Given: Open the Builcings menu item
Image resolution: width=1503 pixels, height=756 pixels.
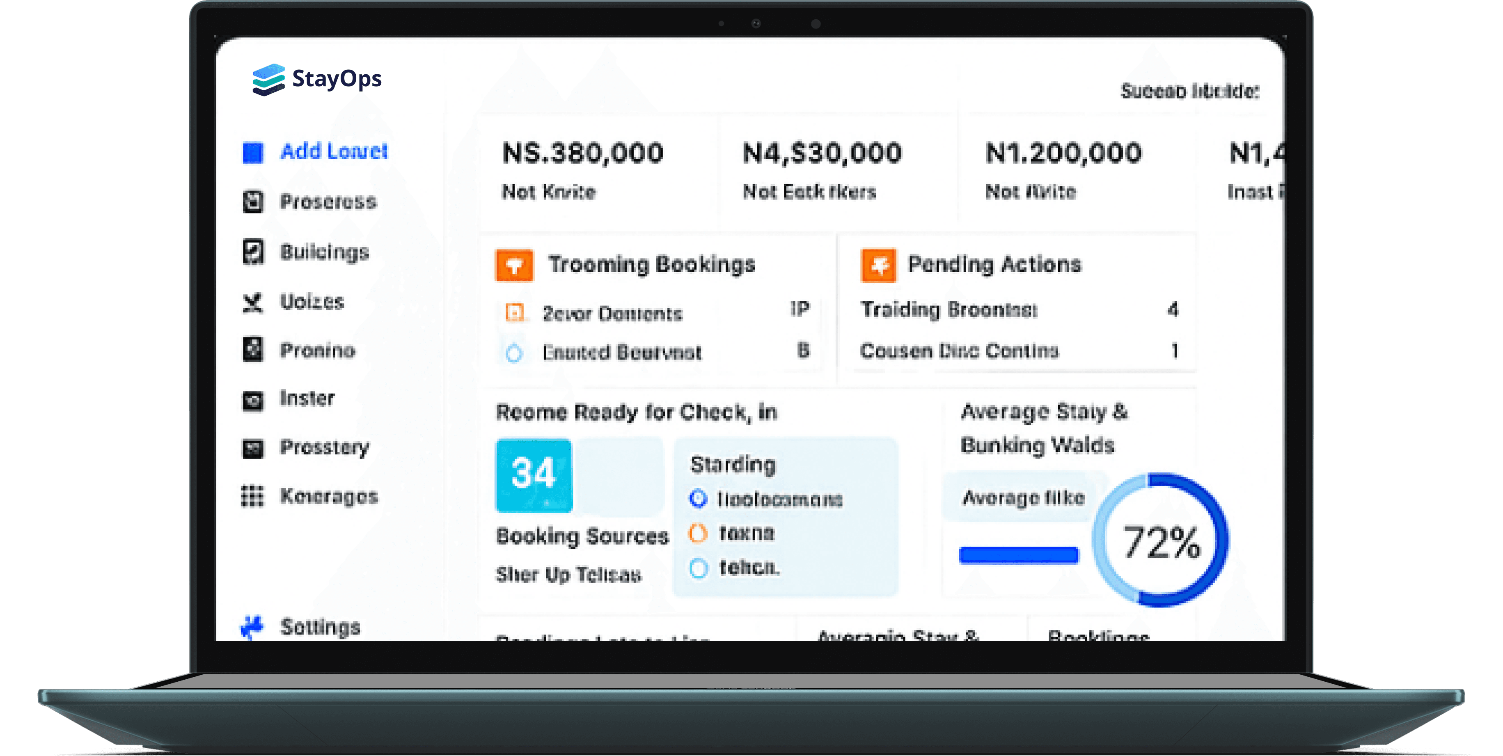Looking at the screenshot, I should coord(324,252).
